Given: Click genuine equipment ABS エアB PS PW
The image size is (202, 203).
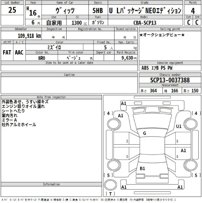Looking at the screenshot, I should (157, 68).
